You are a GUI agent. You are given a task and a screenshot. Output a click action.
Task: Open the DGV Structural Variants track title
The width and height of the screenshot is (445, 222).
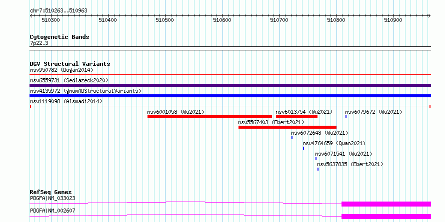tap(70, 64)
